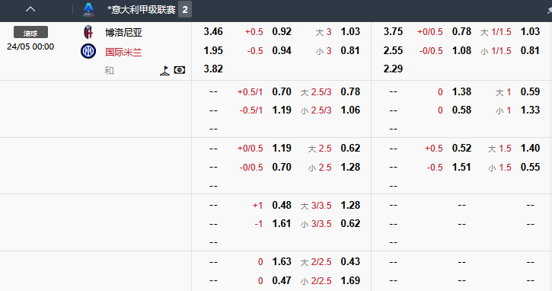Pick 大 1/1.5 over odds 1.03
The width and height of the screenshot is (552, 291).
(x=530, y=32)
